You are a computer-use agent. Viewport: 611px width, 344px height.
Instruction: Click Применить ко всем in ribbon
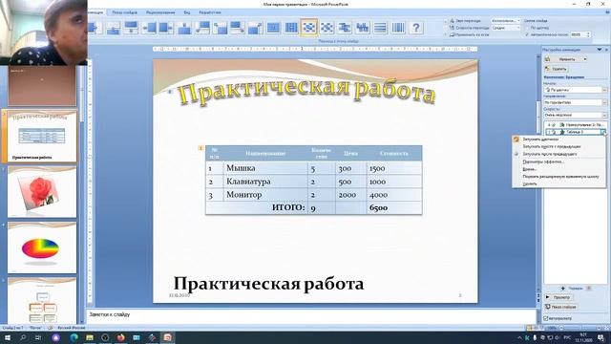tap(469, 34)
